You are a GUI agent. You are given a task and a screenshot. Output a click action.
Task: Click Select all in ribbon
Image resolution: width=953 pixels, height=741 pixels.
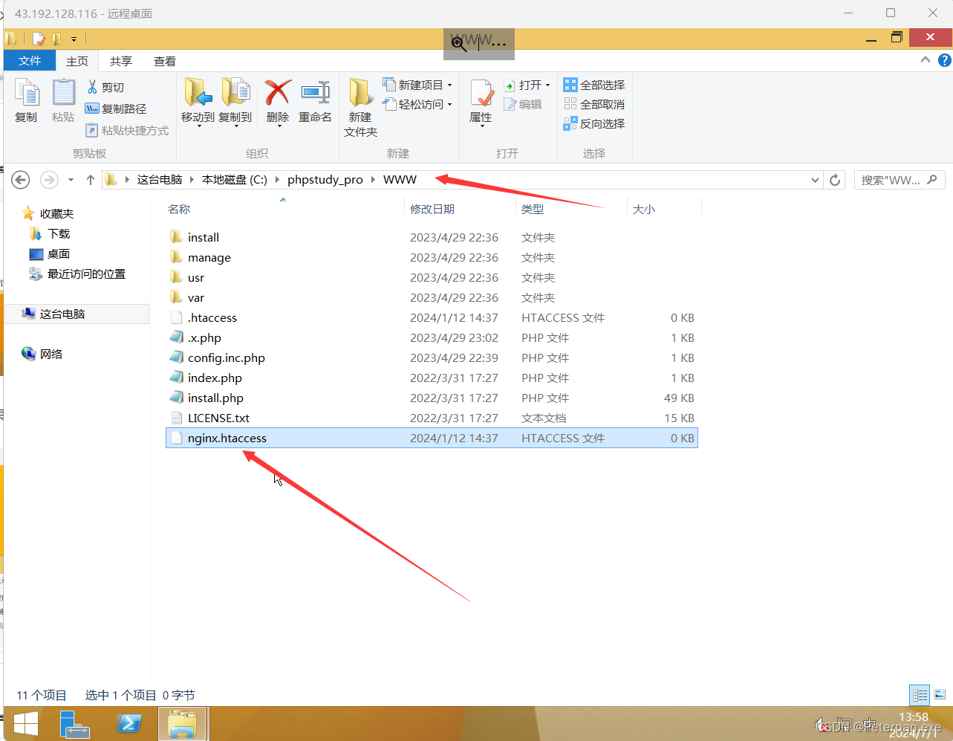pyautogui.click(x=594, y=85)
